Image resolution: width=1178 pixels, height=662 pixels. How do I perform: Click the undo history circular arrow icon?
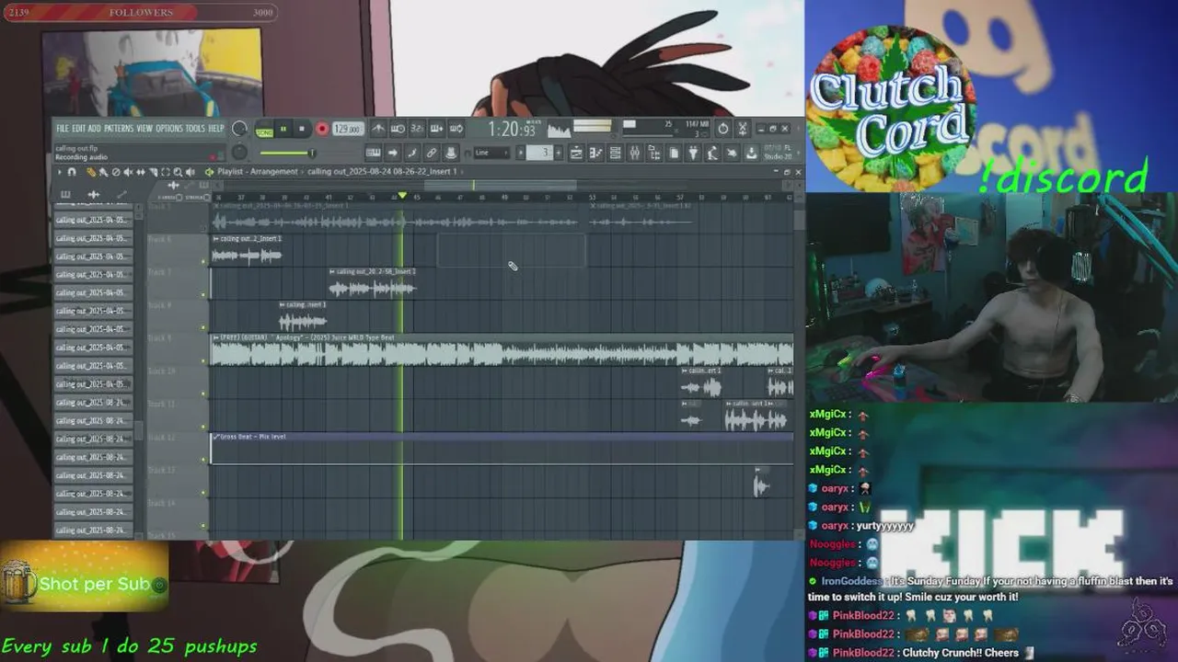[723, 129]
